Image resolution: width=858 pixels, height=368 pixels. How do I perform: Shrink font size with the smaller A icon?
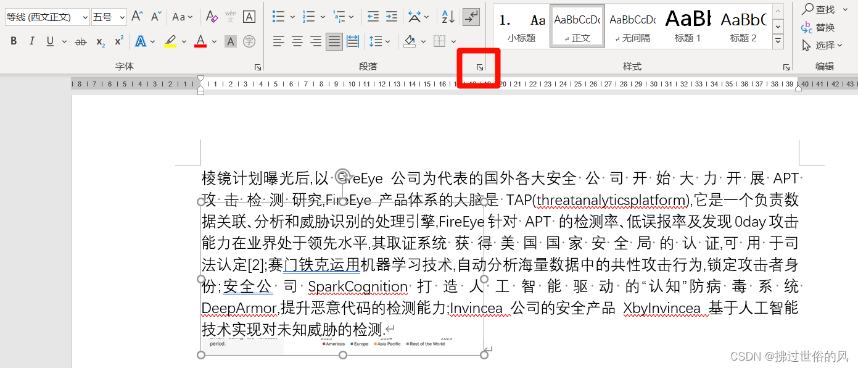(x=156, y=17)
